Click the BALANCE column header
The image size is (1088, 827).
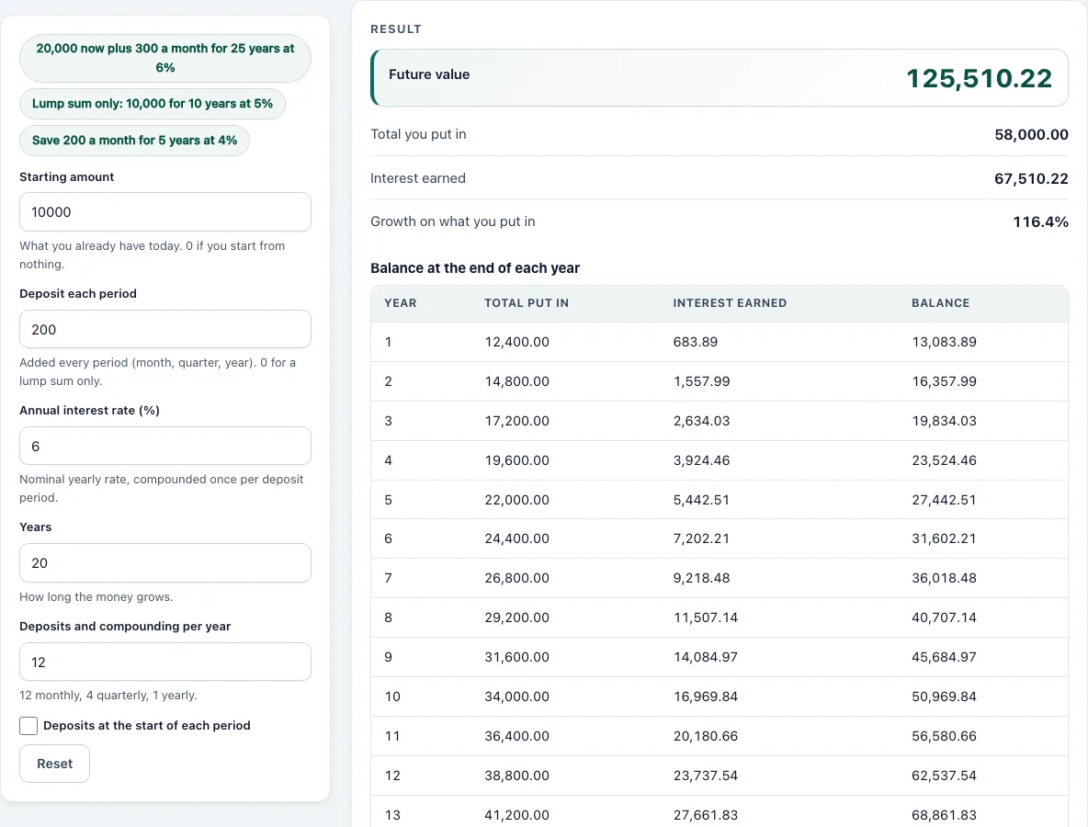(940, 303)
